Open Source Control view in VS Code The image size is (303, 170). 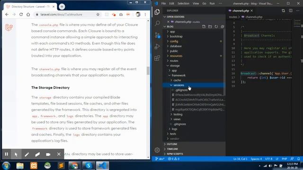(x=157, y=35)
